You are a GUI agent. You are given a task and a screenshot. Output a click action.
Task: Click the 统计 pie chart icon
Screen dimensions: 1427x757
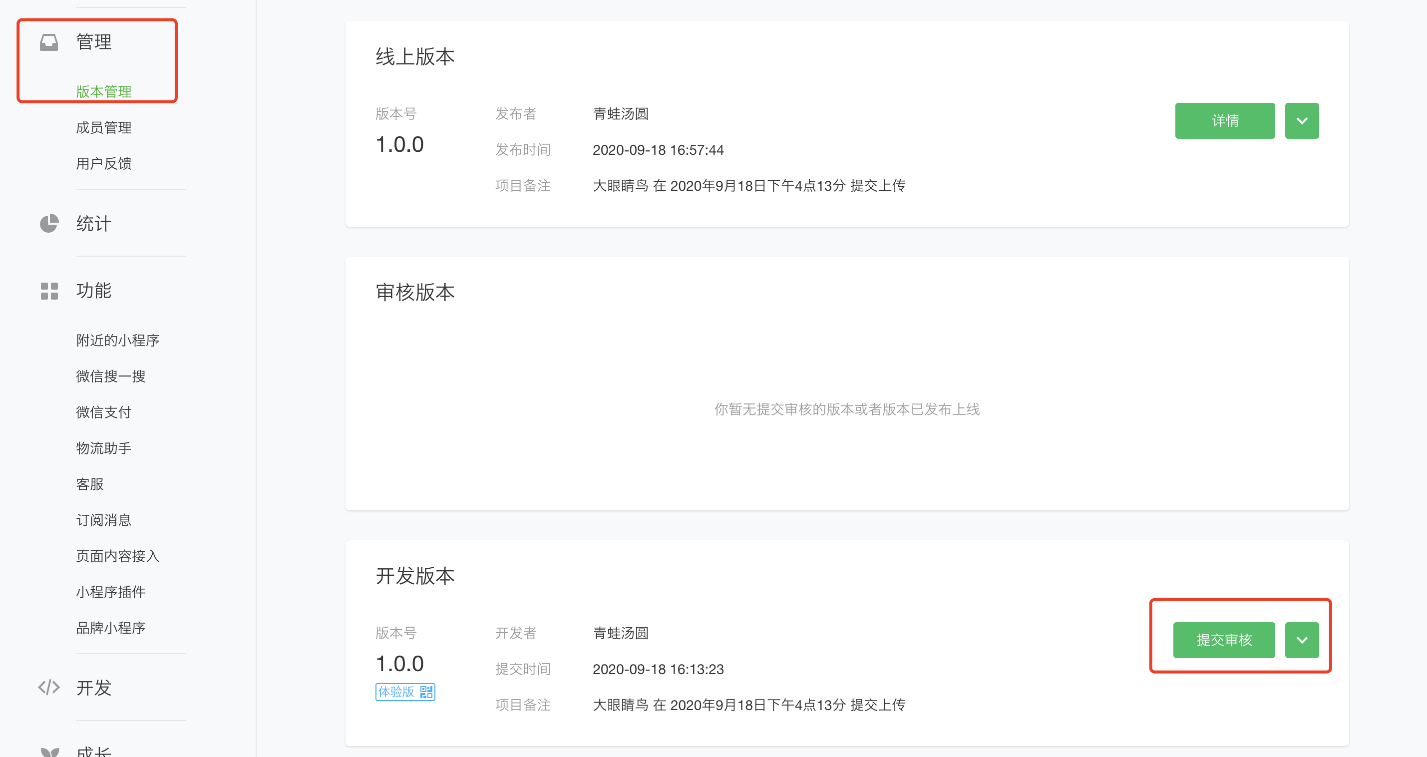coord(49,223)
